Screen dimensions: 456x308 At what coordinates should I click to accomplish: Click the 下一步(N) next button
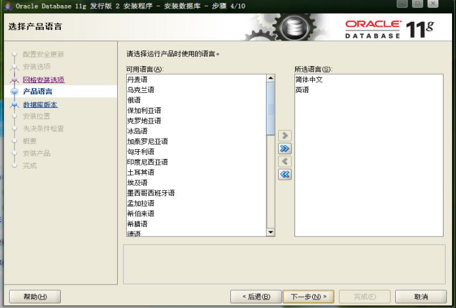309,297
